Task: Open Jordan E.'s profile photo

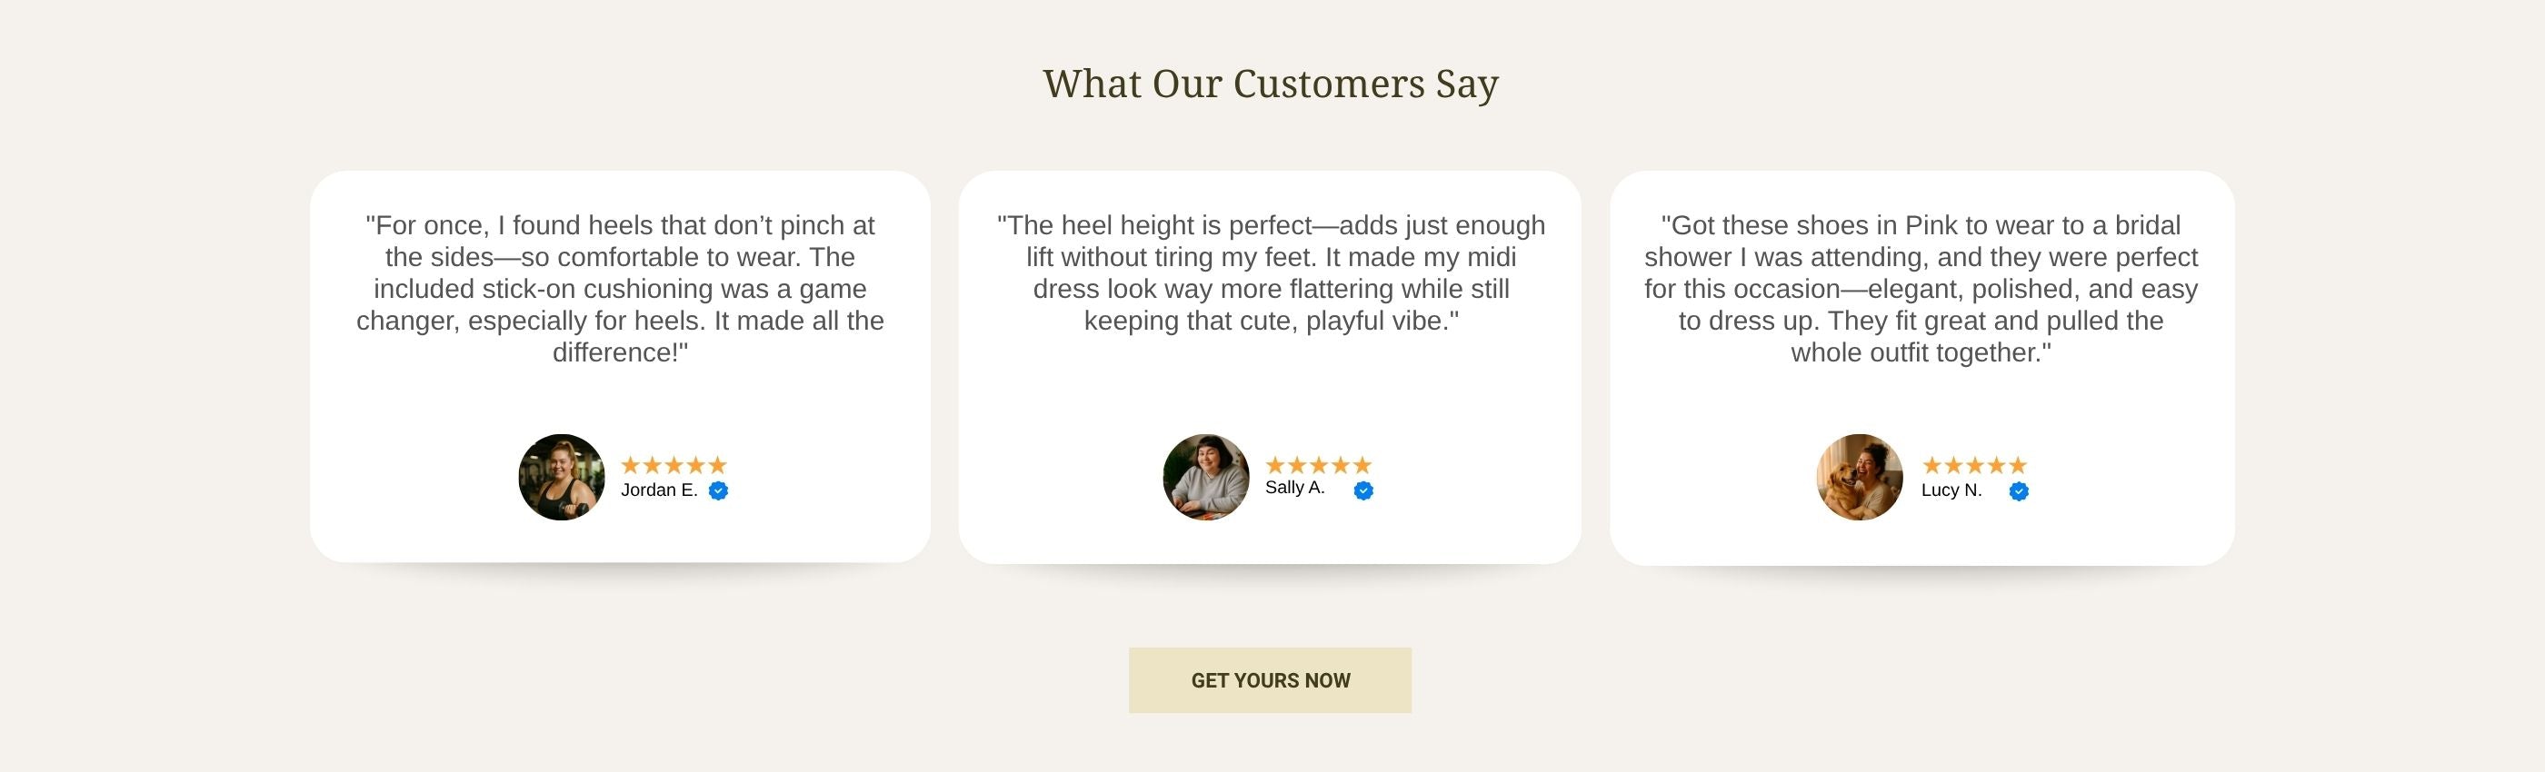Action: click(x=561, y=477)
